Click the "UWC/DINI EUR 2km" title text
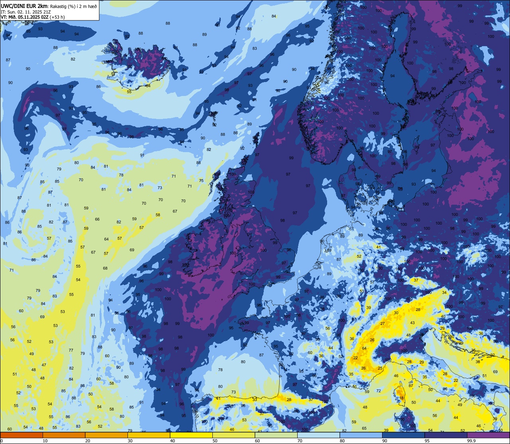Screen dimensions: 510x444 point(24,6)
